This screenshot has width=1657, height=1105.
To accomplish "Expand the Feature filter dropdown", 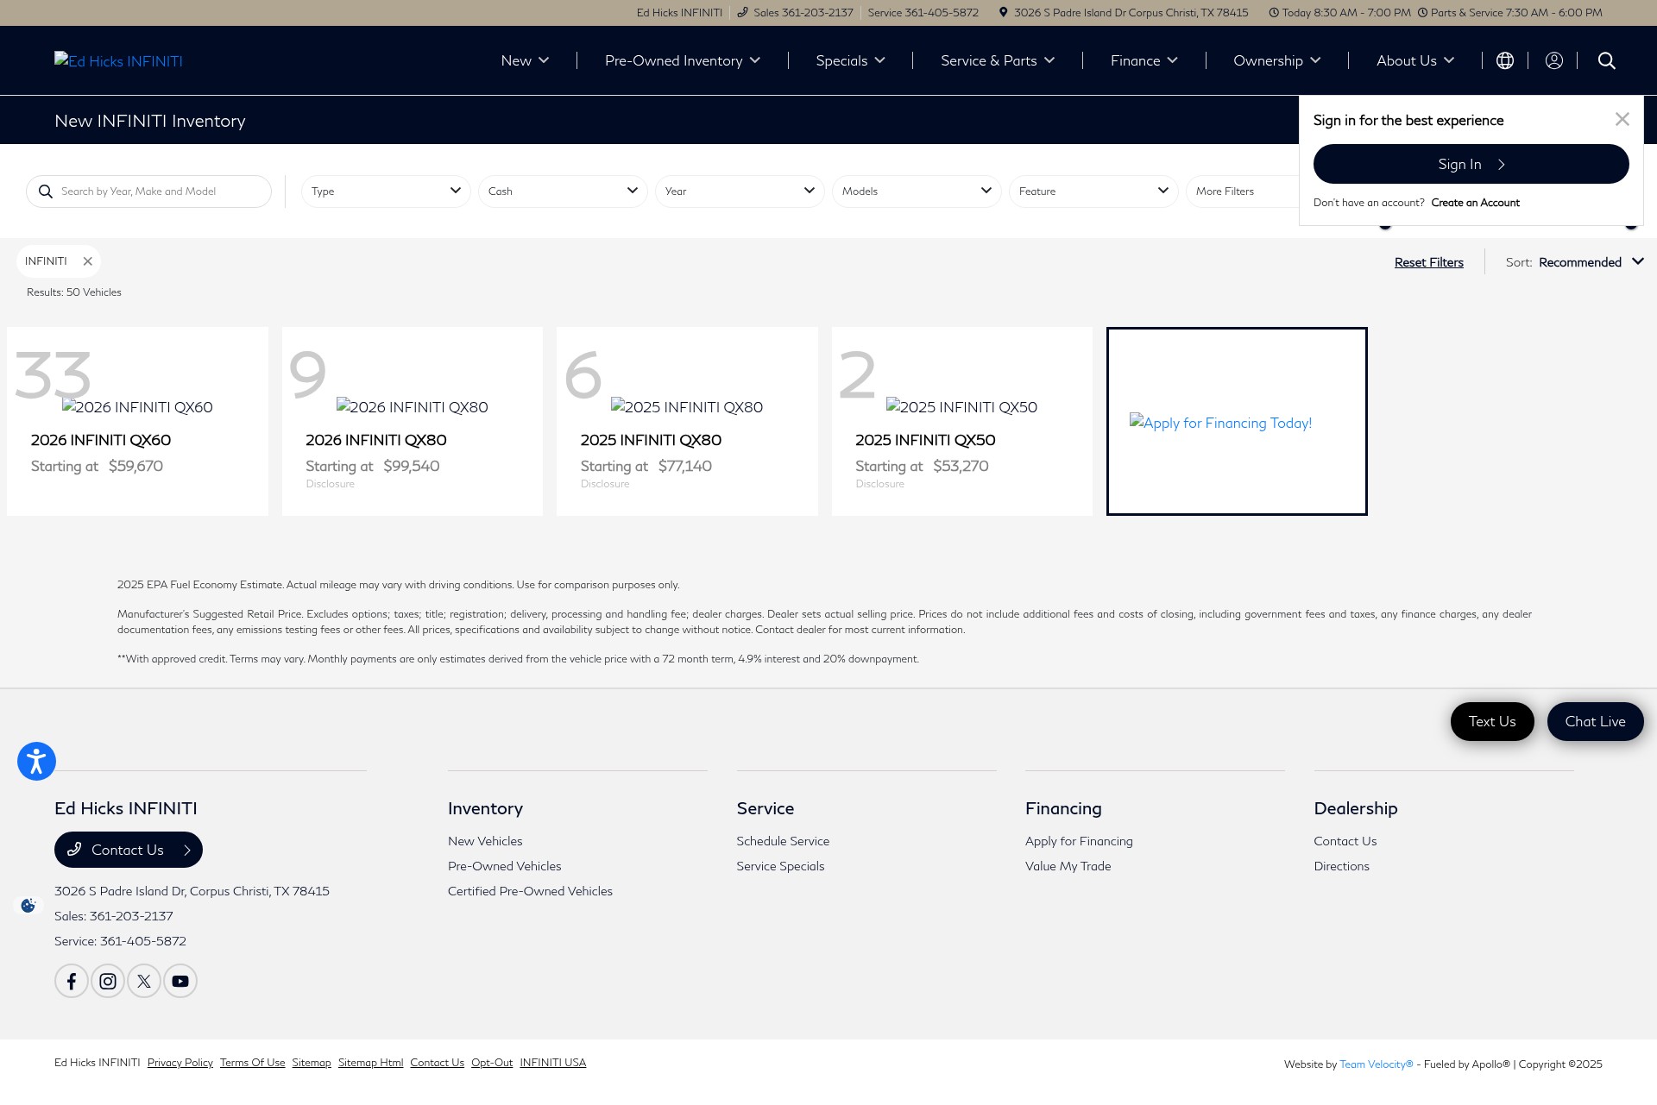I will pyautogui.click(x=1093, y=191).
